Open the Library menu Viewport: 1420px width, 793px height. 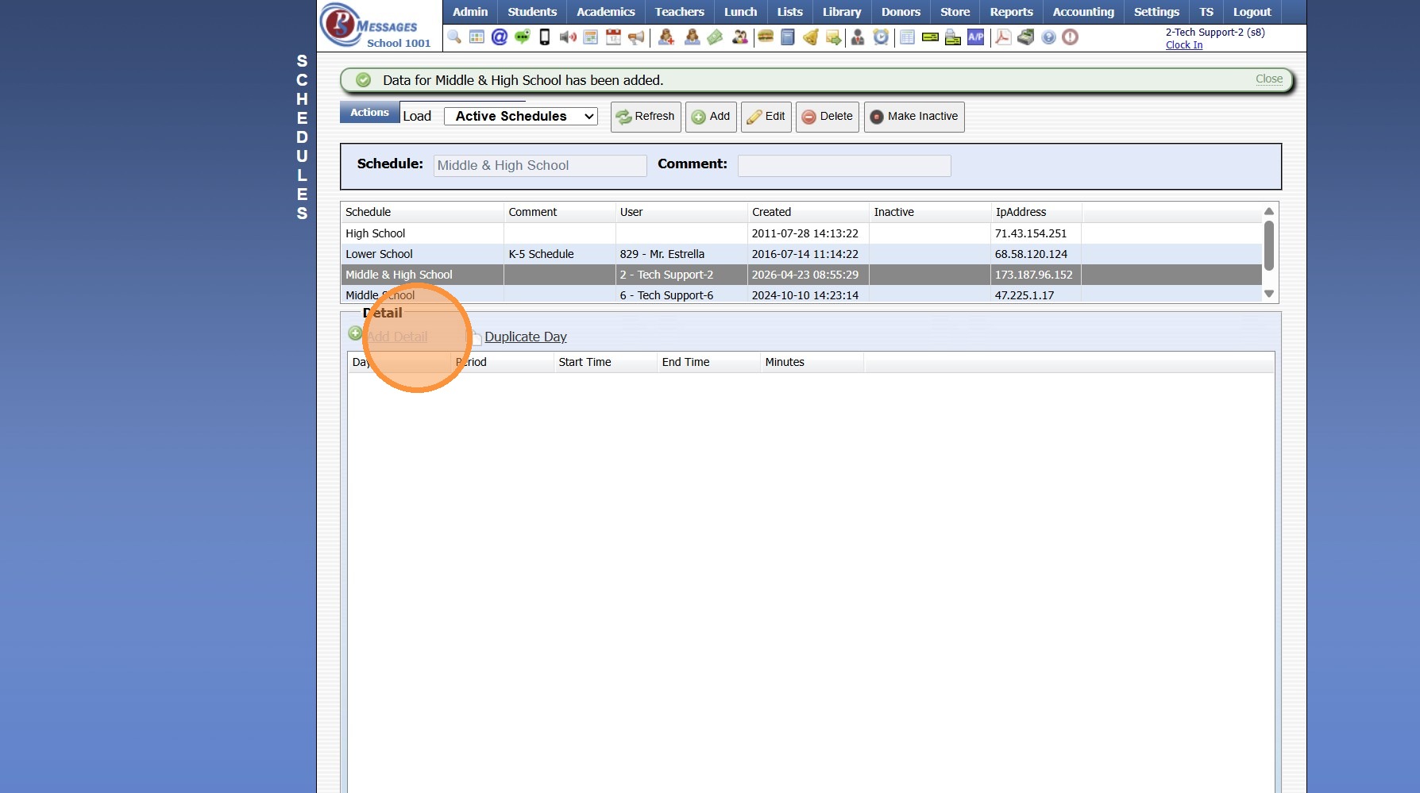point(842,12)
